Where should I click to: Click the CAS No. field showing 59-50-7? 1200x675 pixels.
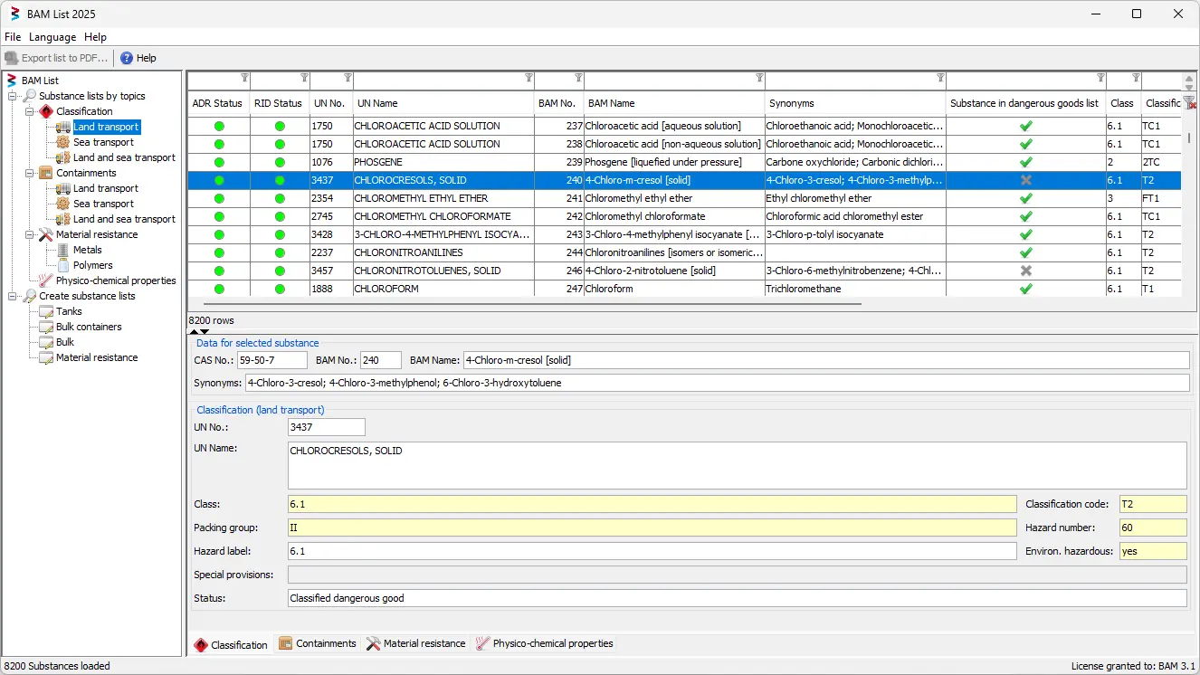point(272,360)
